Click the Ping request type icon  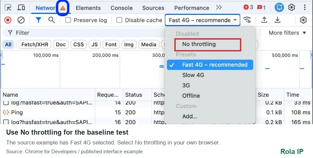[x=6, y=112]
